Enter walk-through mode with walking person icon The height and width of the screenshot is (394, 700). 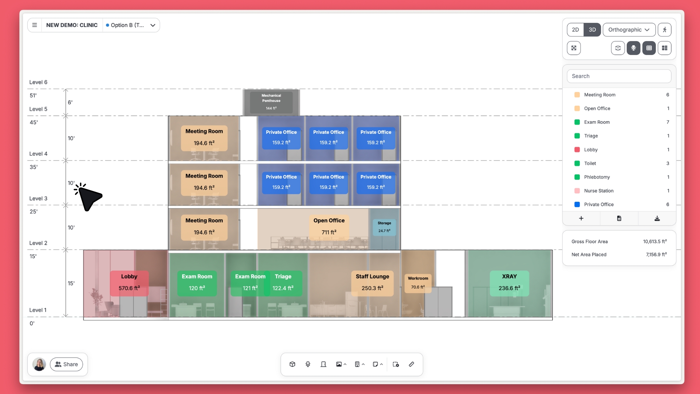[x=664, y=30]
